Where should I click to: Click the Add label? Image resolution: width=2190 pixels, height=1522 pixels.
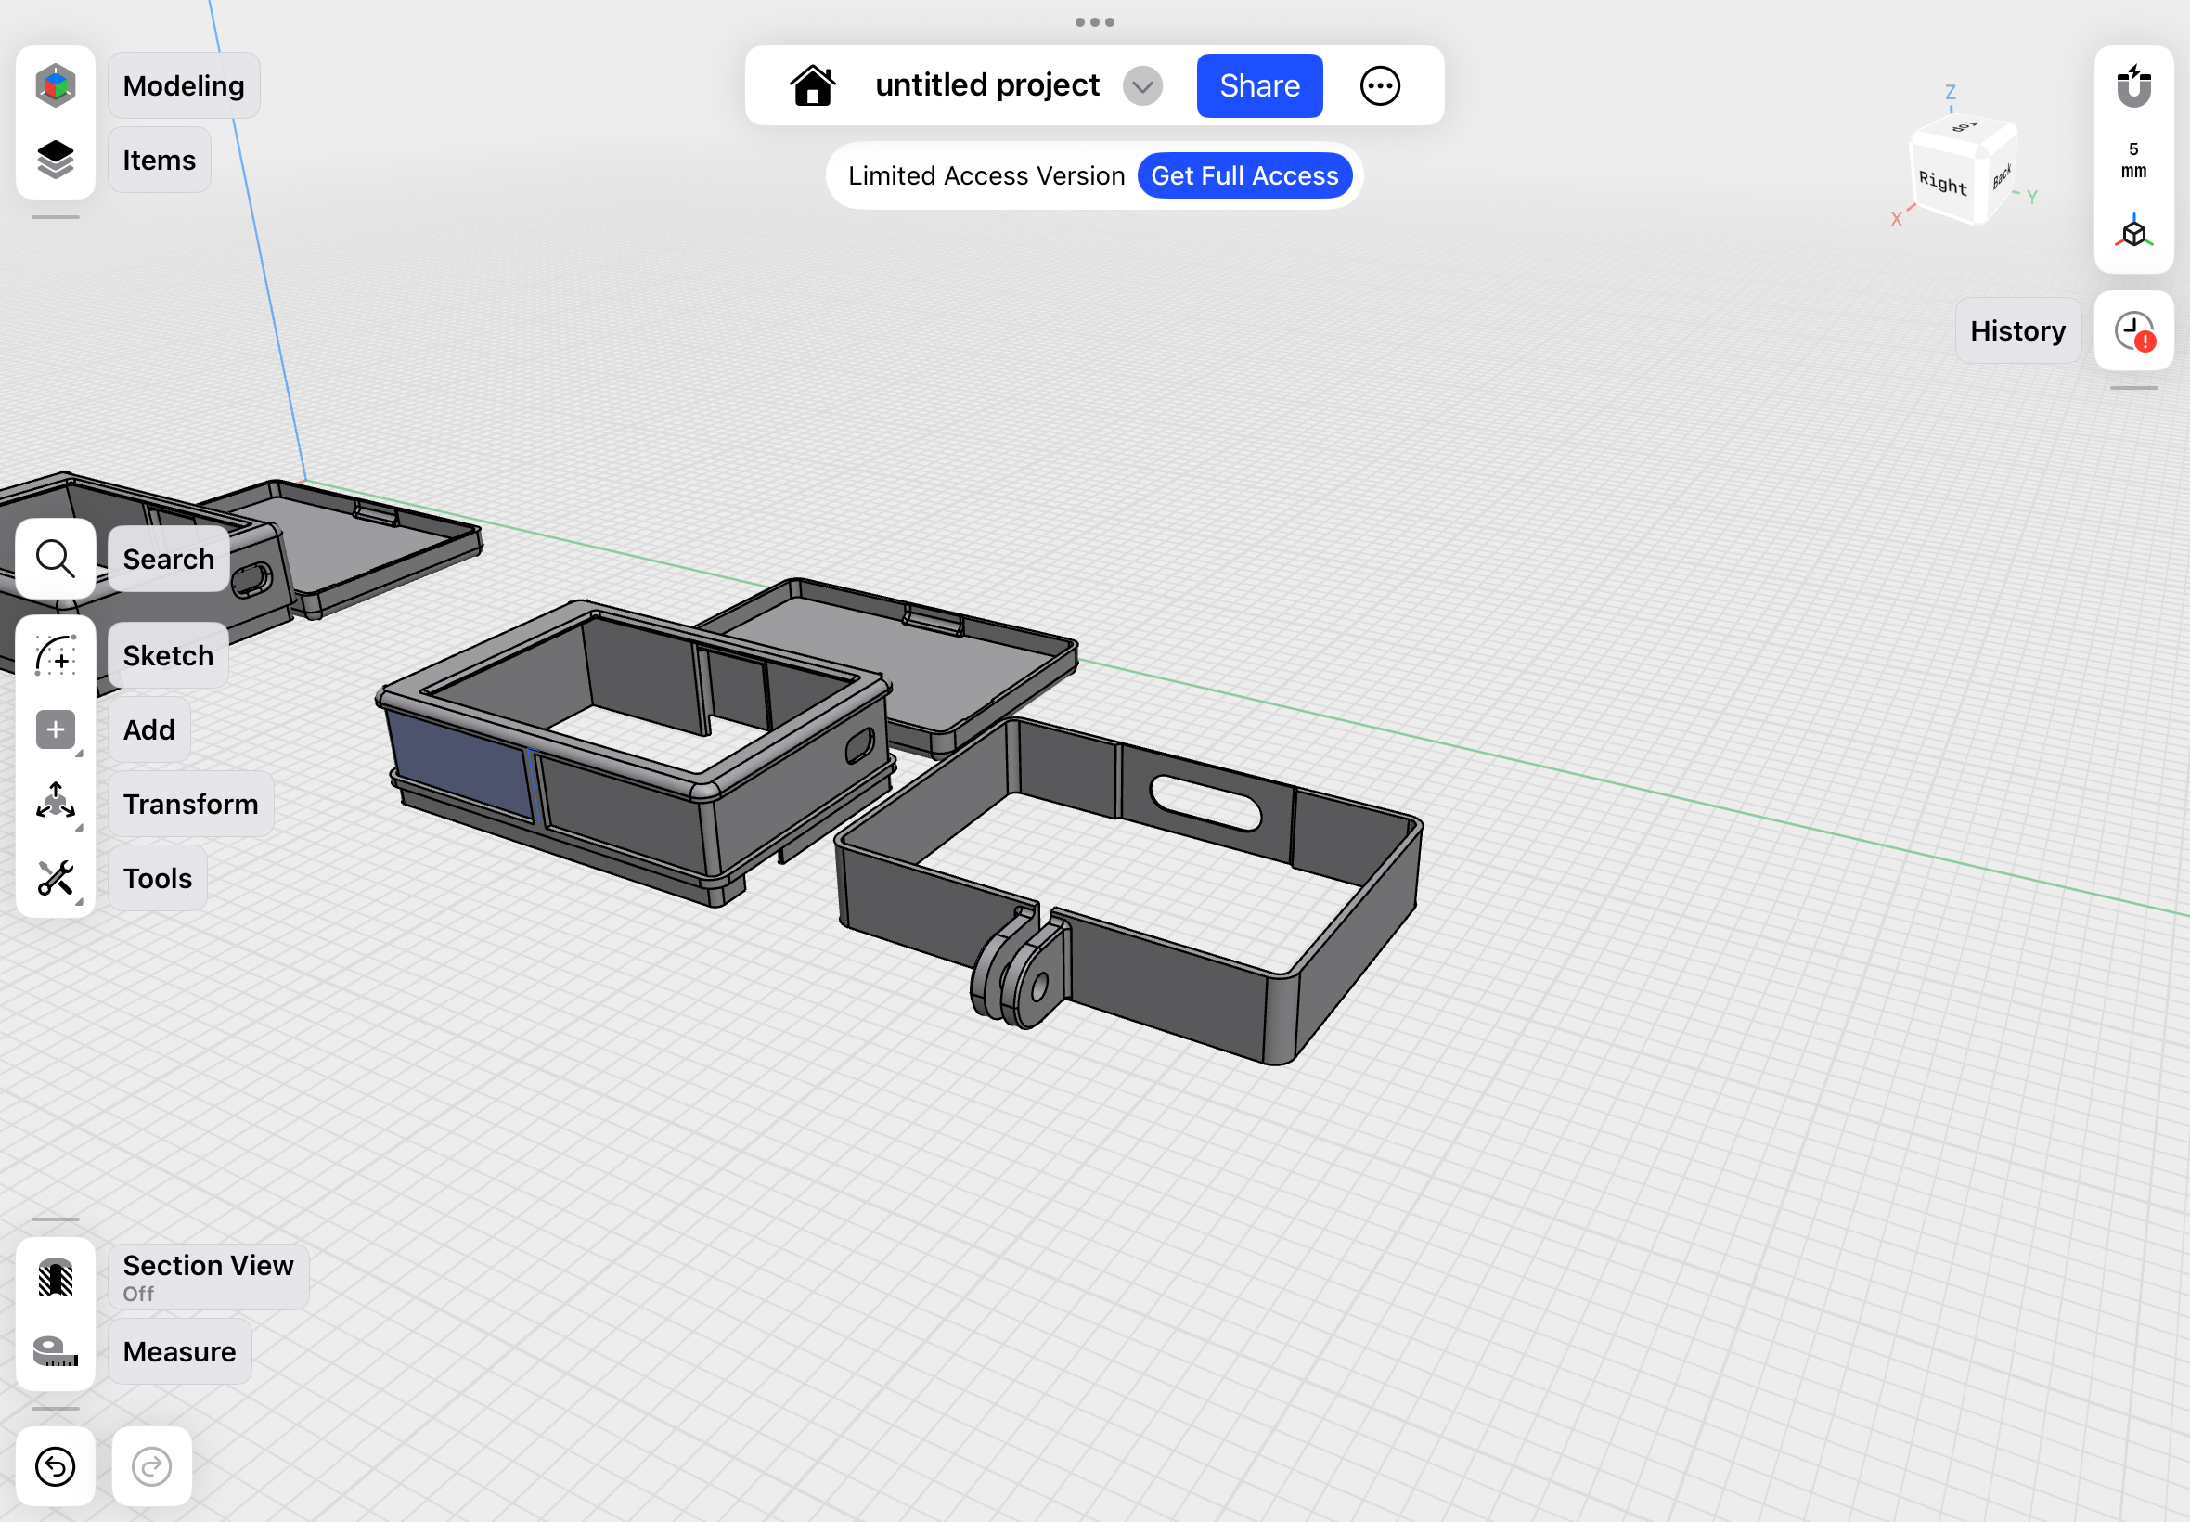tap(148, 730)
